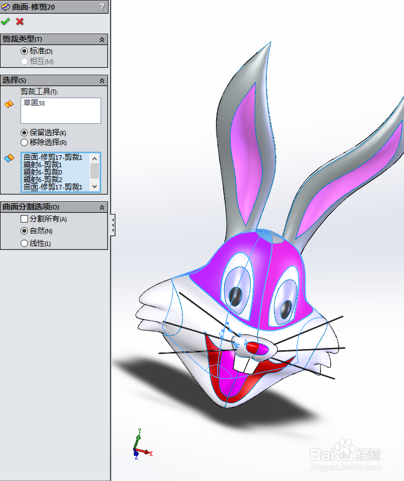Select 相互(M) trim type

point(24,62)
